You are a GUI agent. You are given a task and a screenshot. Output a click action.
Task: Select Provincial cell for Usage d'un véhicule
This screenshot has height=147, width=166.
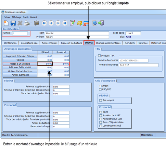tap(61, 64)
